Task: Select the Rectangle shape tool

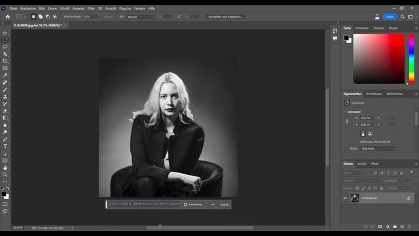Action: [x=5, y=161]
